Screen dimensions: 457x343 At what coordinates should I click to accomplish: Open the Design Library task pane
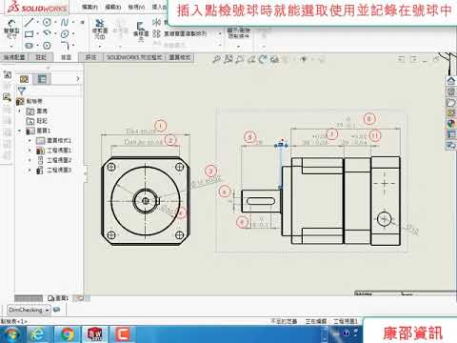(x=451, y=91)
